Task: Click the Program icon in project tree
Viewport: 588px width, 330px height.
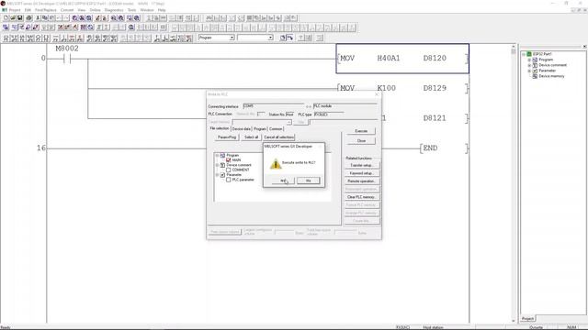Action: [x=535, y=60]
